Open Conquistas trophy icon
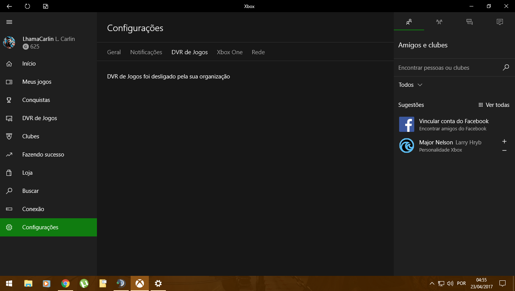 9,100
